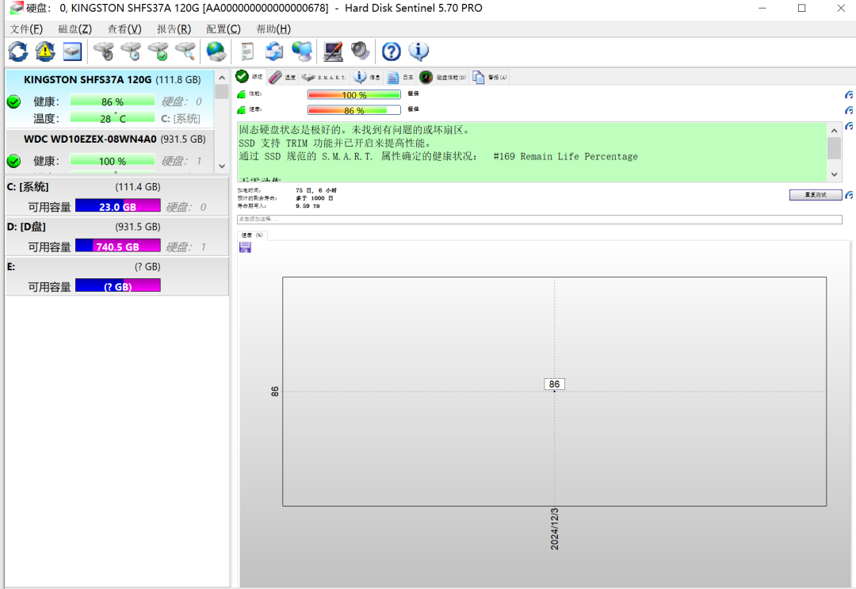The width and height of the screenshot is (856, 589).
Task: Click the green icon beside the 健康 label
Action: 241,109
